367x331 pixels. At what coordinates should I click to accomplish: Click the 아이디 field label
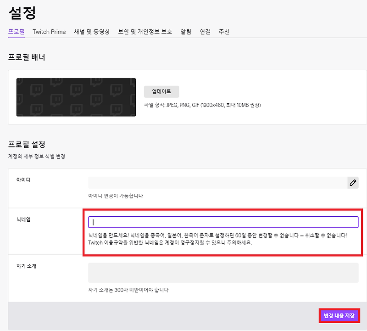(x=23, y=180)
